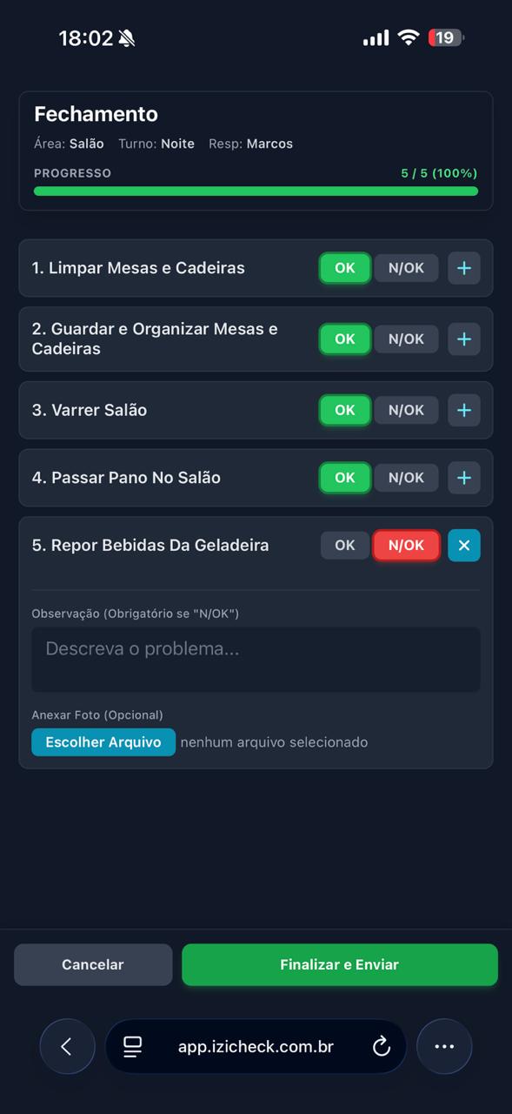512x1114 pixels.
Task: Focus the "Descreva o problema..." text field
Action: (256, 660)
